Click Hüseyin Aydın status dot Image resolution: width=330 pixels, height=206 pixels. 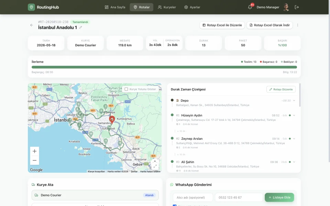click(x=290, y=115)
